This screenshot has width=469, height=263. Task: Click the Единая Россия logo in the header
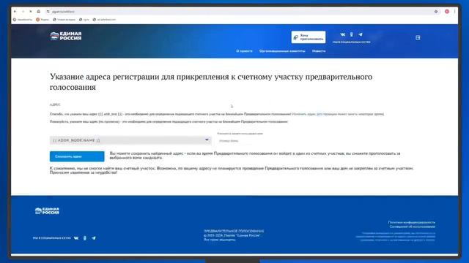tap(65, 36)
